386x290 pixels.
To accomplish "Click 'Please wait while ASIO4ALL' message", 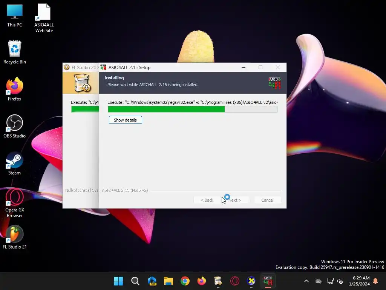I will pos(153,85).
